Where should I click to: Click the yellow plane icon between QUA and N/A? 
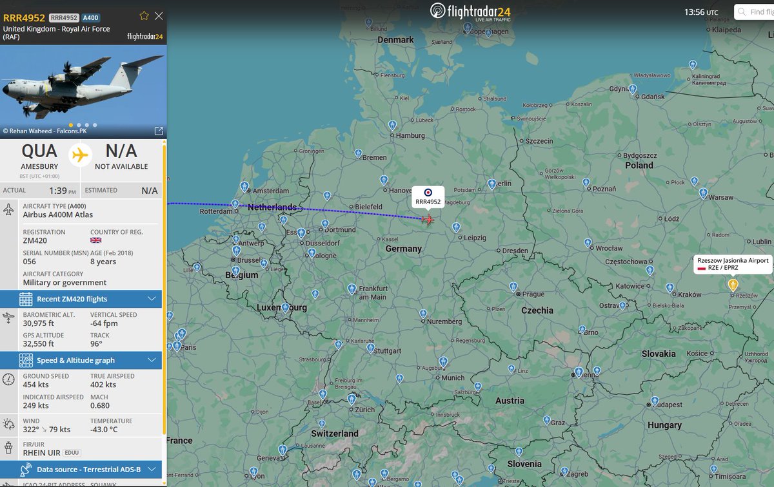click(x=80, y=155)
